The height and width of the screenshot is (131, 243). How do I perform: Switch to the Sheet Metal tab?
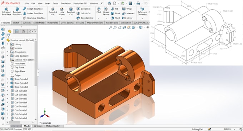coord(39,23)
